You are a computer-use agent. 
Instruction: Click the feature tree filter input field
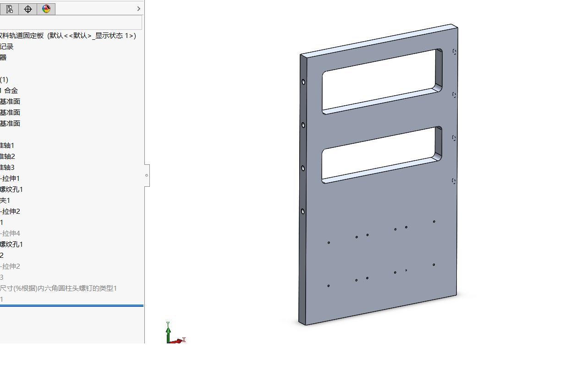click(x=71, y=22)
